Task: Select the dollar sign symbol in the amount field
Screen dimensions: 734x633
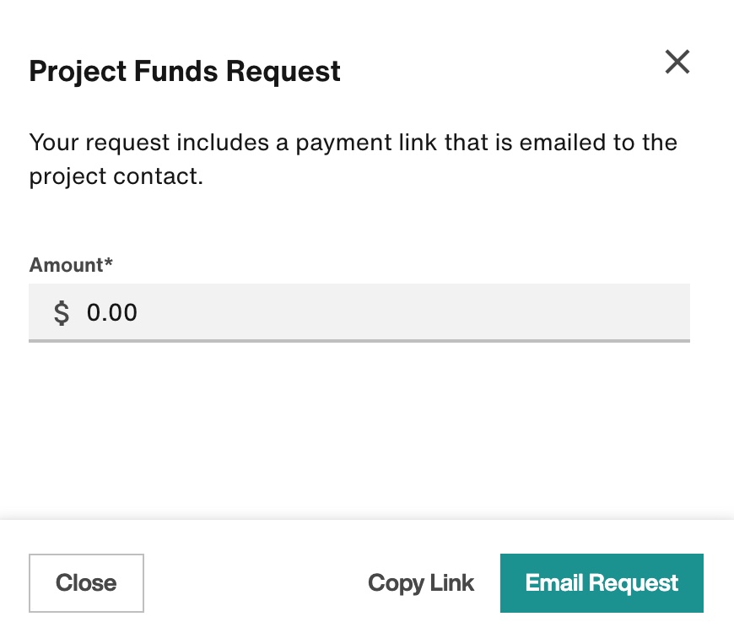Action: coord(61,312)
